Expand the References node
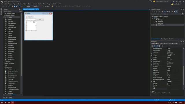 point(154,22)
